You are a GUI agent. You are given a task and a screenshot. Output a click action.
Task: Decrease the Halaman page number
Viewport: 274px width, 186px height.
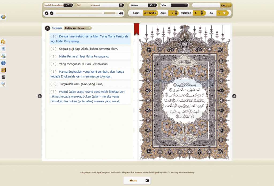click(202, 14)
